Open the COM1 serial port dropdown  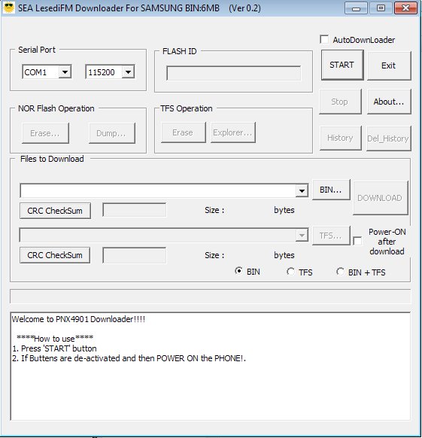tap(65, 72)
